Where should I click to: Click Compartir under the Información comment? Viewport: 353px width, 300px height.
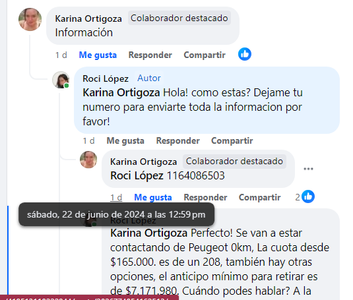click(x=205, y=55)
